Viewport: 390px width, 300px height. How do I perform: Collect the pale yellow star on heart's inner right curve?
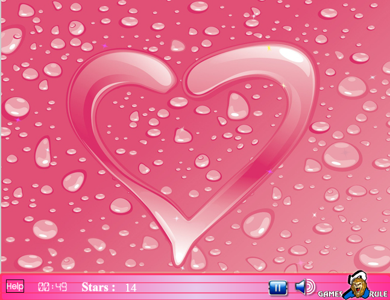[x=283, y=86]
